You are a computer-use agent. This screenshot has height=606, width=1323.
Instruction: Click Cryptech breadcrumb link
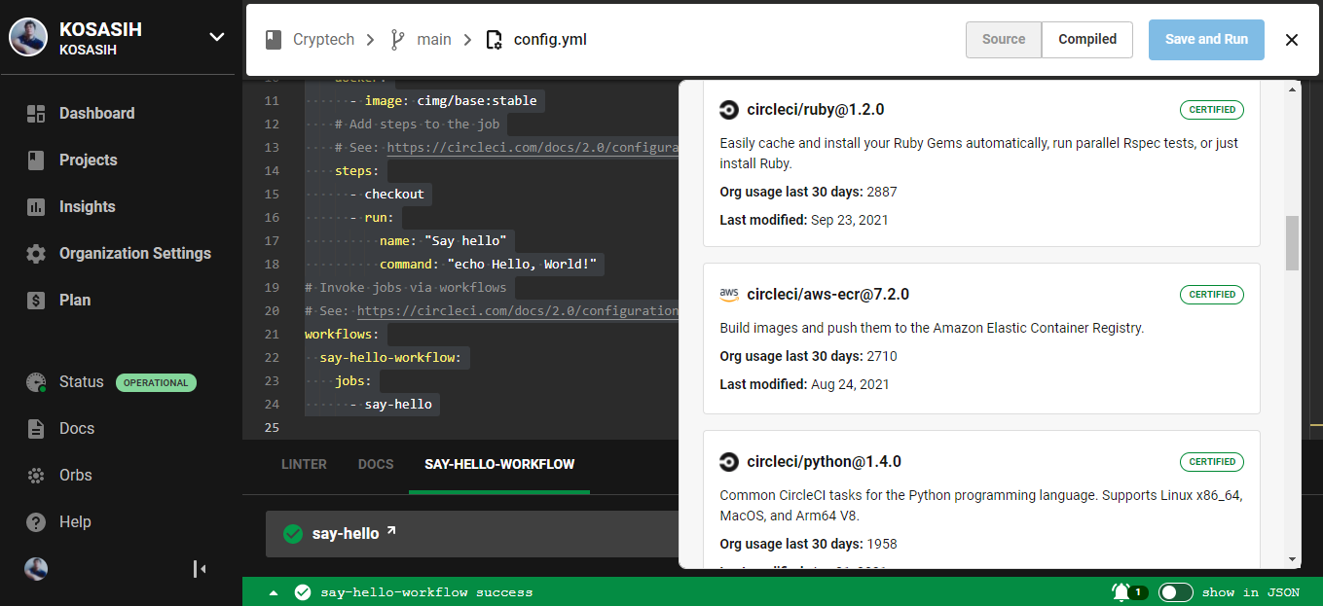click(323, 40)
